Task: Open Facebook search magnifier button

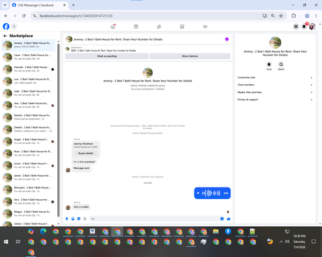Action: coord(14,26)
